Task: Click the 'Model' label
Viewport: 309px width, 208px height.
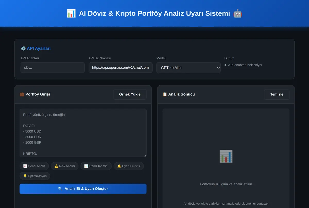Action: [x=161, y=58]
